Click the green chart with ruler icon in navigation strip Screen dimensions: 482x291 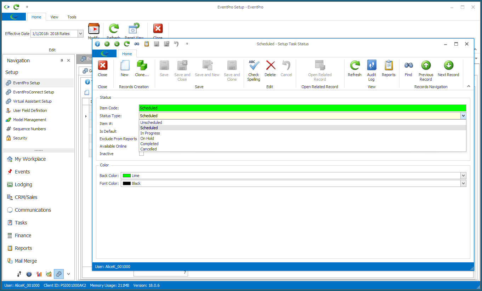point(49,274)
